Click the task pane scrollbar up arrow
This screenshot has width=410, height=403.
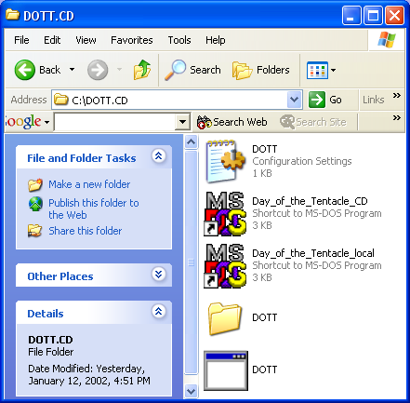(x=191, y=142)
